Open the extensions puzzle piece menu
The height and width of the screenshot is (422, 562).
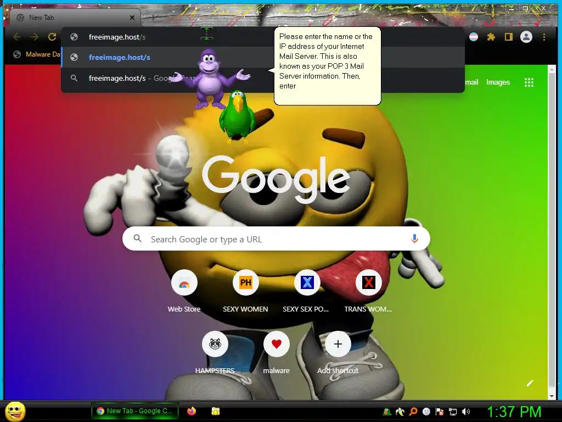[x=491, y=37]
